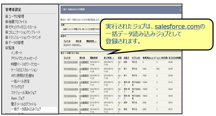This screenshot has height=116, width=216.
Task: Open API 使用状況通知 in the sidebar
Action: coord(22,75)
